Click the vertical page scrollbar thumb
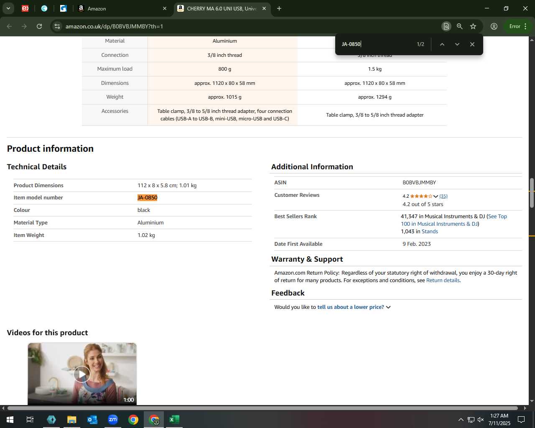535x428 pixels. (532, 193)
